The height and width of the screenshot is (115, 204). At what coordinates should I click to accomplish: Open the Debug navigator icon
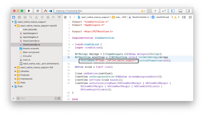(x=48, y=17)
